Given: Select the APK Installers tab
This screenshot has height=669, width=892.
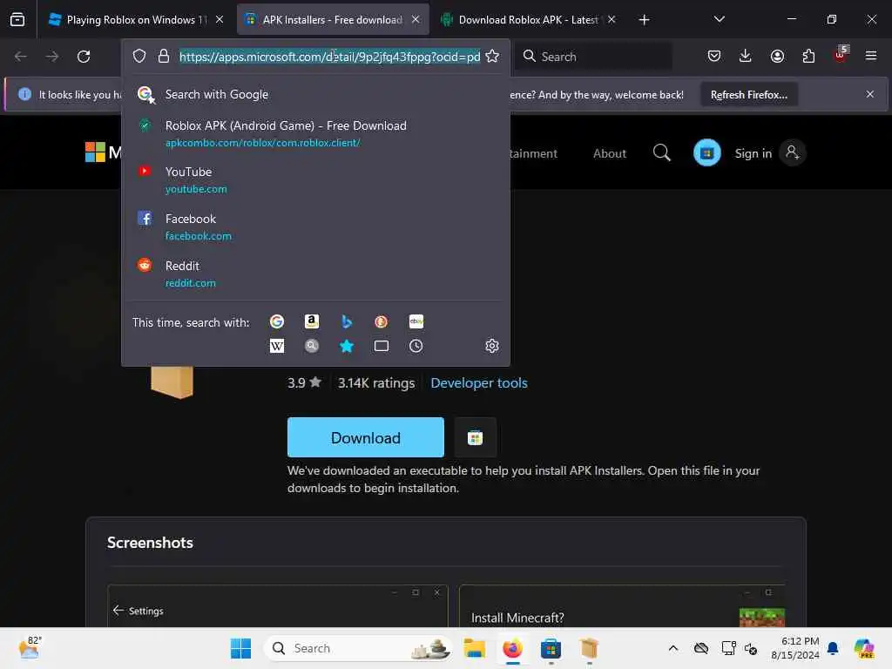Looking at the screenshot, I should (x=333, y=20).
